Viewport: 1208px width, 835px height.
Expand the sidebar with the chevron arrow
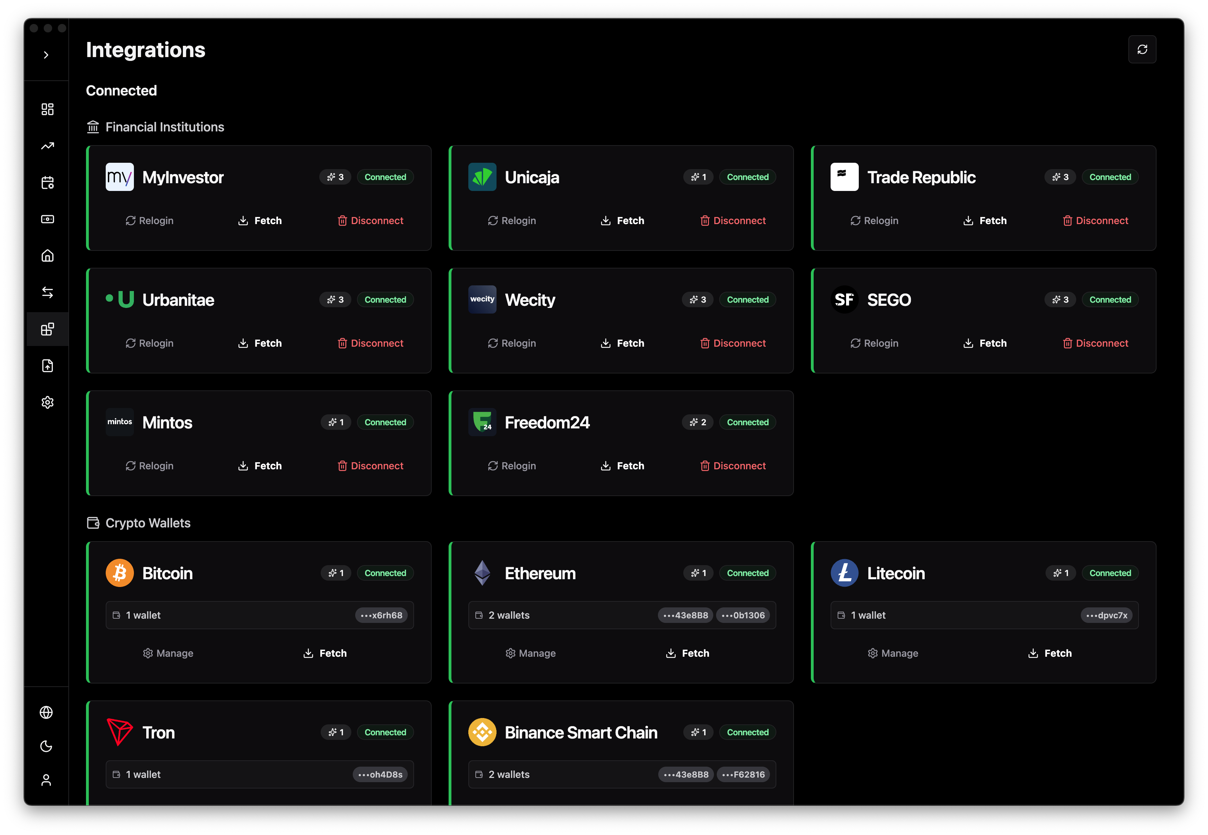46,55
